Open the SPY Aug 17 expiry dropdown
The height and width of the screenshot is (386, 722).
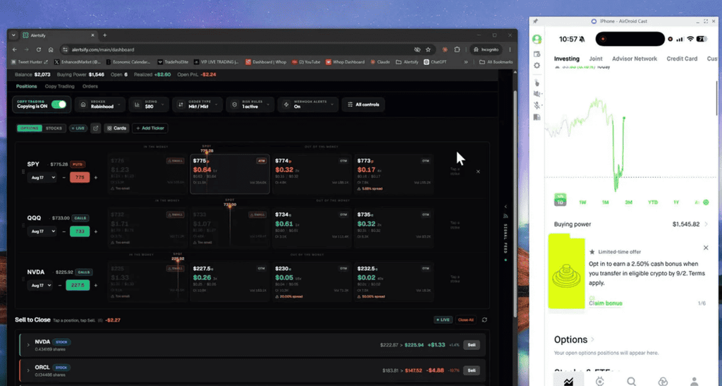(x=42, y=177)
